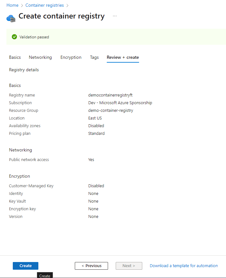Click the container registry cloud icon
This screenshot has width=226, height=278.
[11, 18]
